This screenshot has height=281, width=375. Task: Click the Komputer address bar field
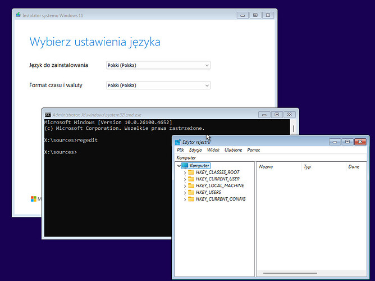pos(271,158)
